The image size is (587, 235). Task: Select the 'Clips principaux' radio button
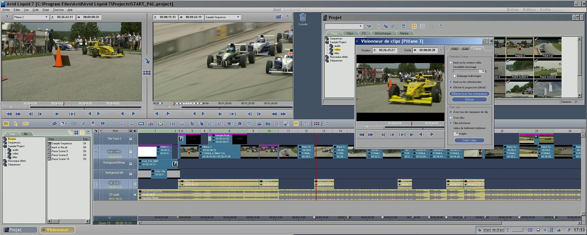pyautogui.click(x=451, y=123)
